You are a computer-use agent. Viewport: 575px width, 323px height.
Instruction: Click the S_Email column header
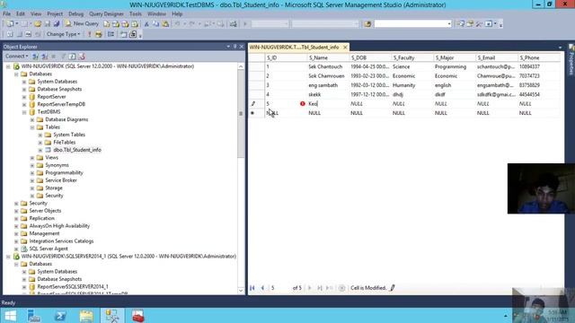pyautogui.click(x=497, y=57)
